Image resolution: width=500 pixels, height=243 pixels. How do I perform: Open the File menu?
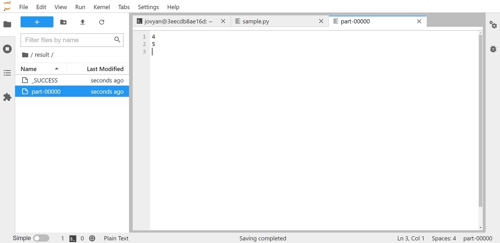pos(24,7)
